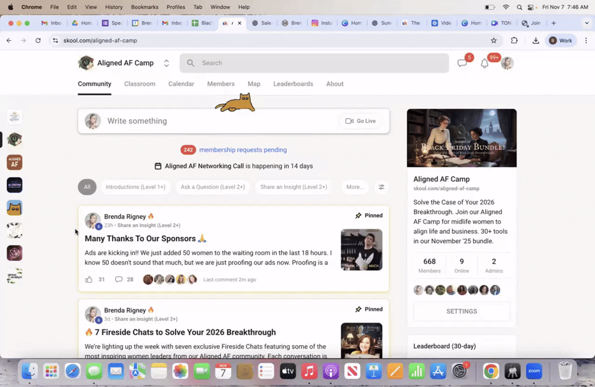Open the Many Thanks To Our Sponsors post title
Viewport: 595px width, 387px height.
tap(145, 239)
